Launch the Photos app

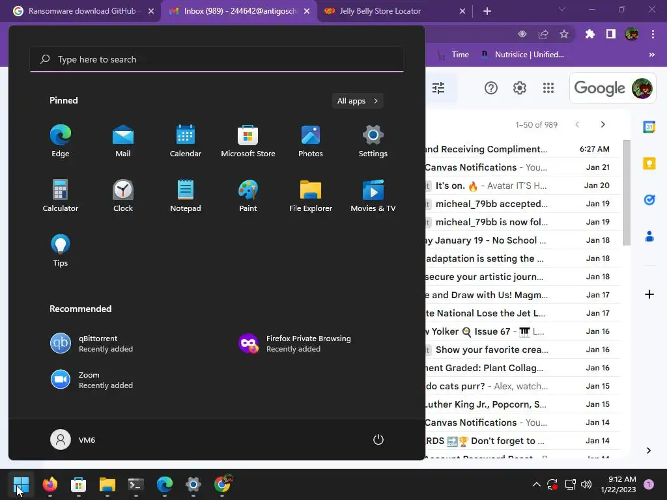tap(311, 141)
